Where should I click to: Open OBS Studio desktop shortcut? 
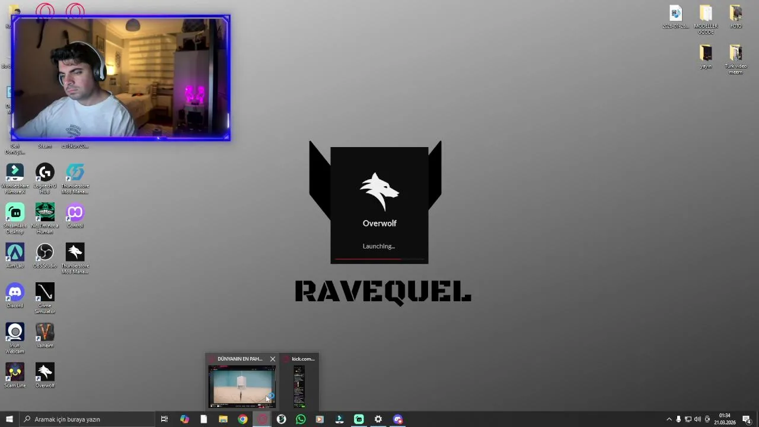pyautogui.click(x=44, y=255)
